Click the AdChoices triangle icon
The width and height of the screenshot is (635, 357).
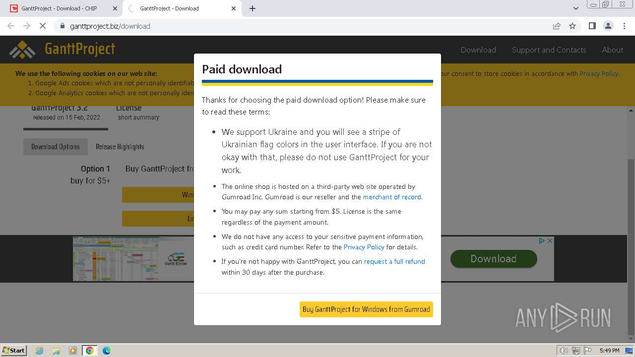[x=542, y=240]
